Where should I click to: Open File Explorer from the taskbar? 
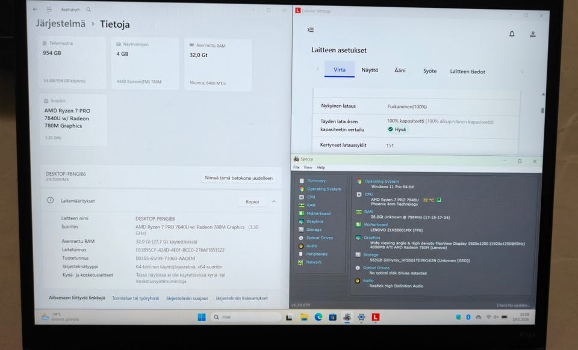click(x=304, y=318)
